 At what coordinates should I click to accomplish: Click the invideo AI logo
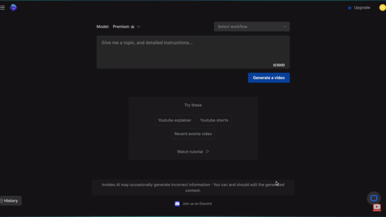[14, 7]
